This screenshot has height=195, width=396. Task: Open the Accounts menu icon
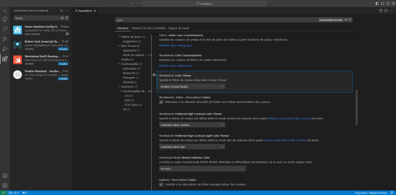(x=5, y=176)
